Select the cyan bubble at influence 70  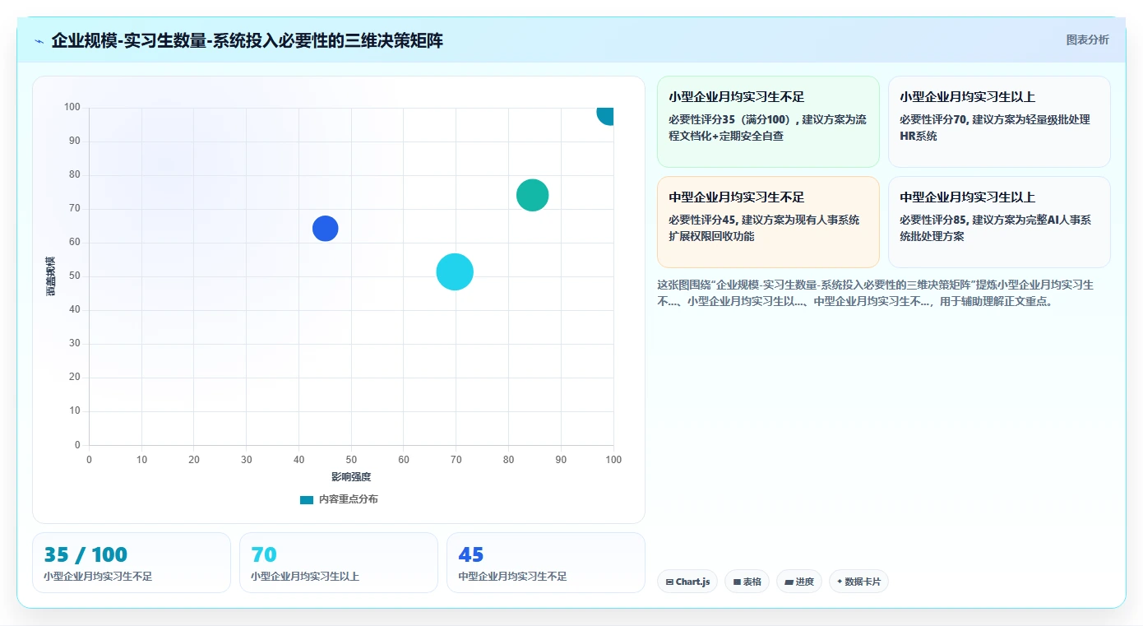click(x=455, y=272)
